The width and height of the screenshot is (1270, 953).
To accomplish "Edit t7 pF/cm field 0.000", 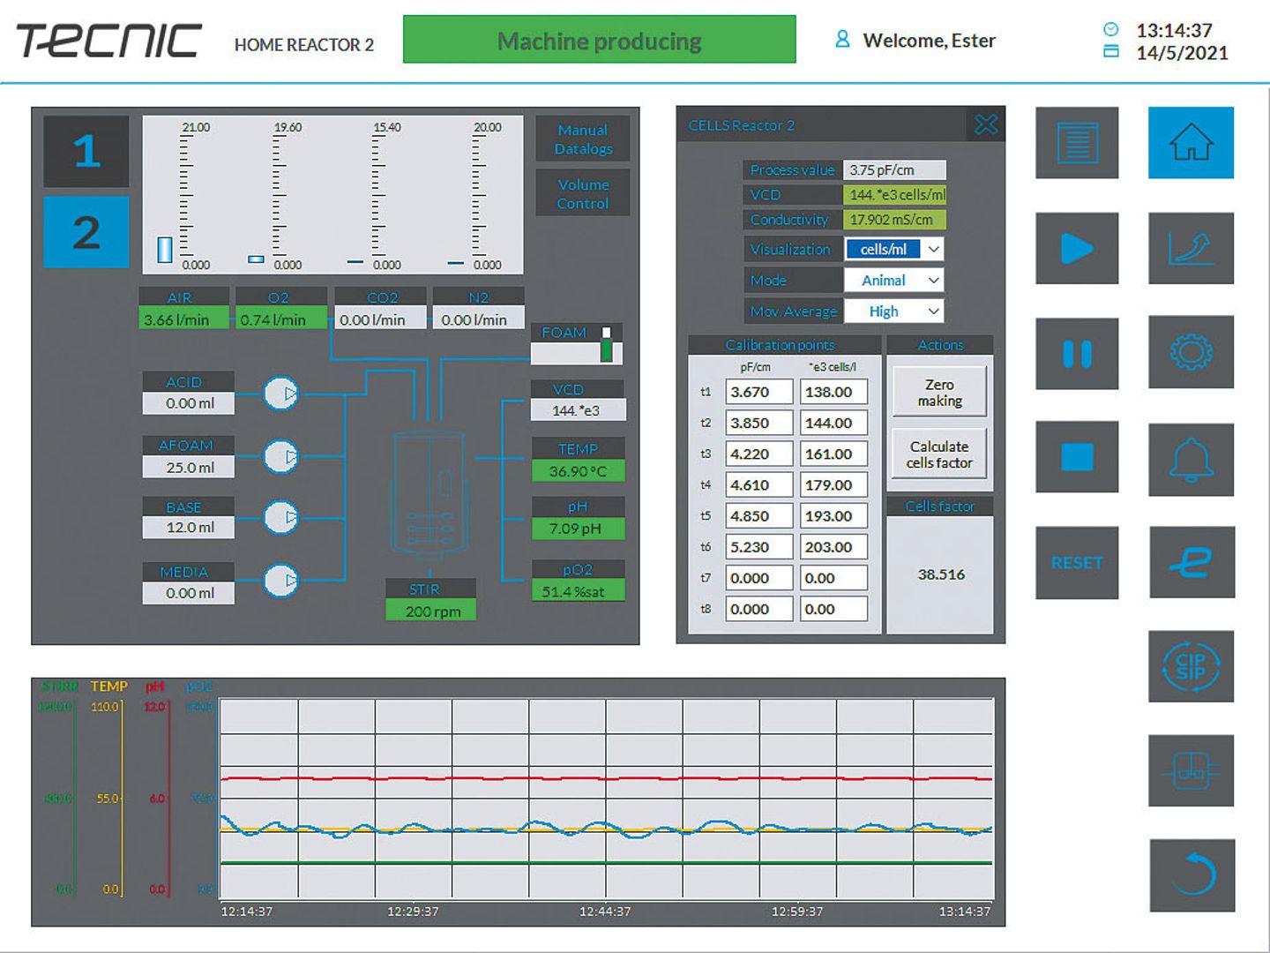I will pyautogui.click(x=758, y=578).
